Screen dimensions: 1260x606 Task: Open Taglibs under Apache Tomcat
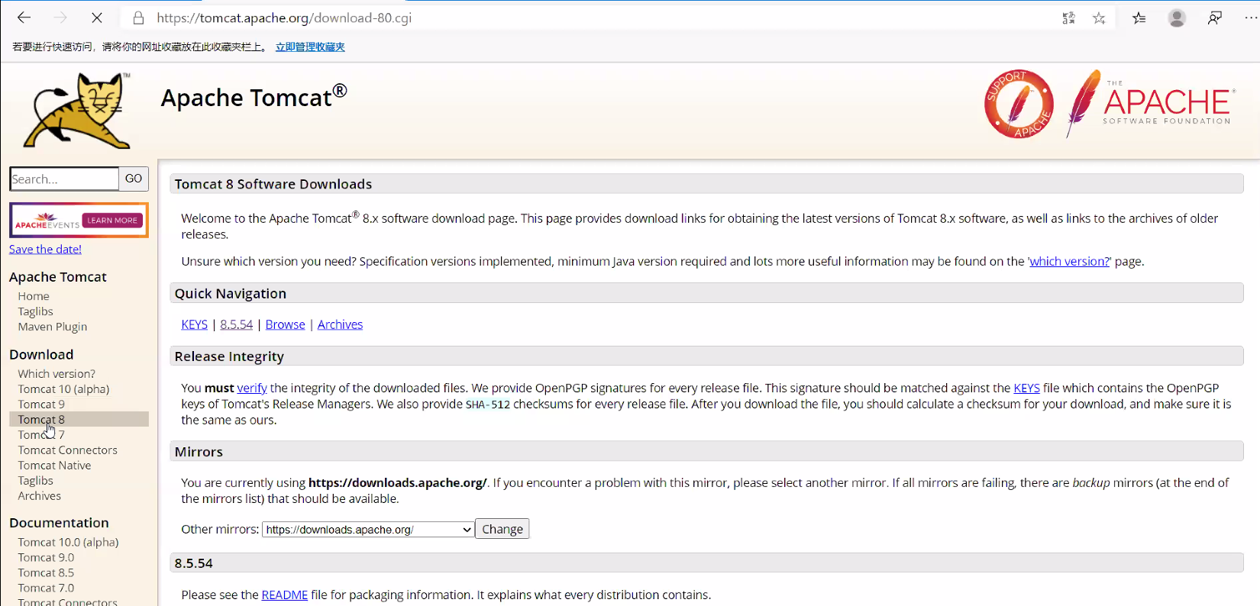(x=35, y=311)
